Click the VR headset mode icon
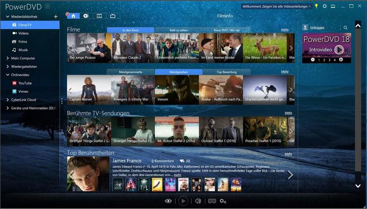The image size is (367, 209). (x=212, y=201)
